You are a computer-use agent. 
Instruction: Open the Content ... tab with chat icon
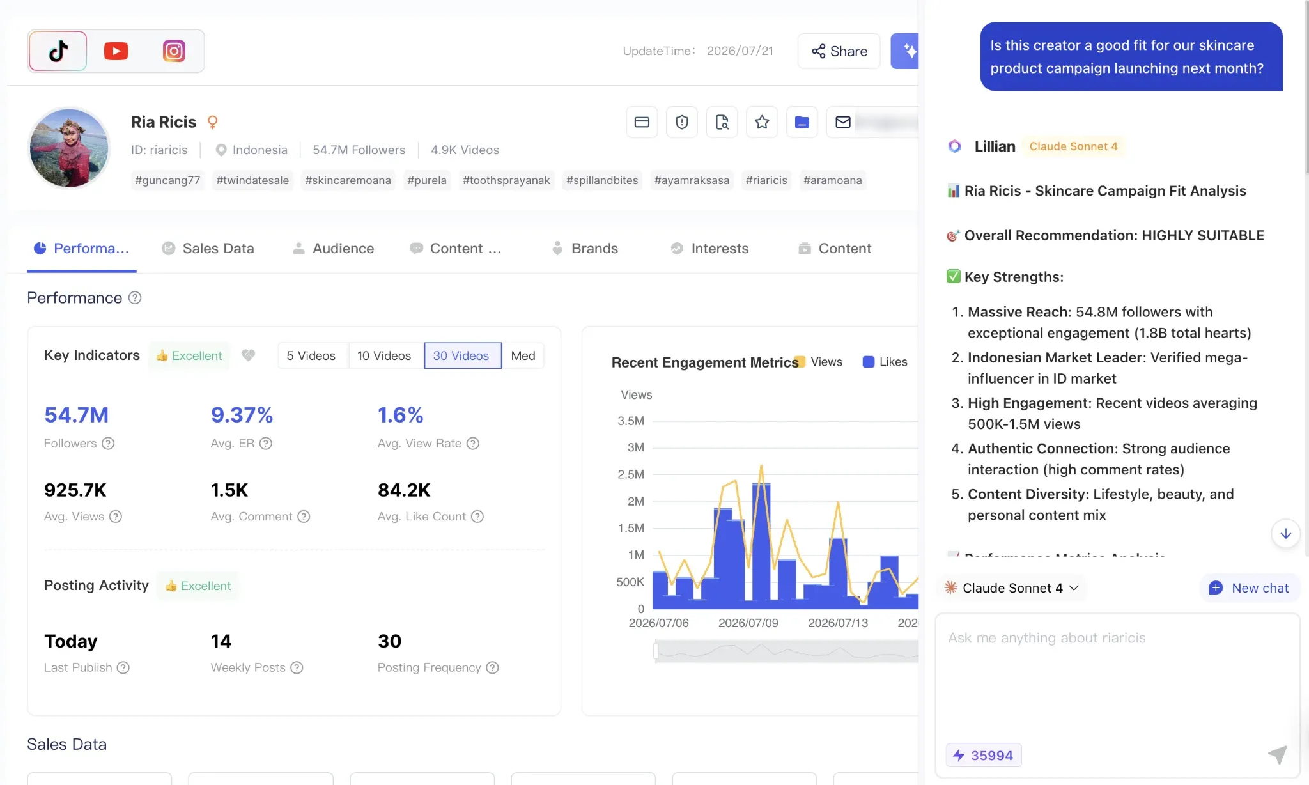pyautogui.click(x=456, y=249)
